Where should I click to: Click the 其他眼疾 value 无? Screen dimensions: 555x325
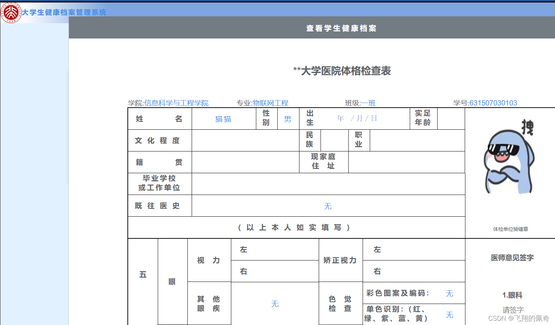point(275,304)
